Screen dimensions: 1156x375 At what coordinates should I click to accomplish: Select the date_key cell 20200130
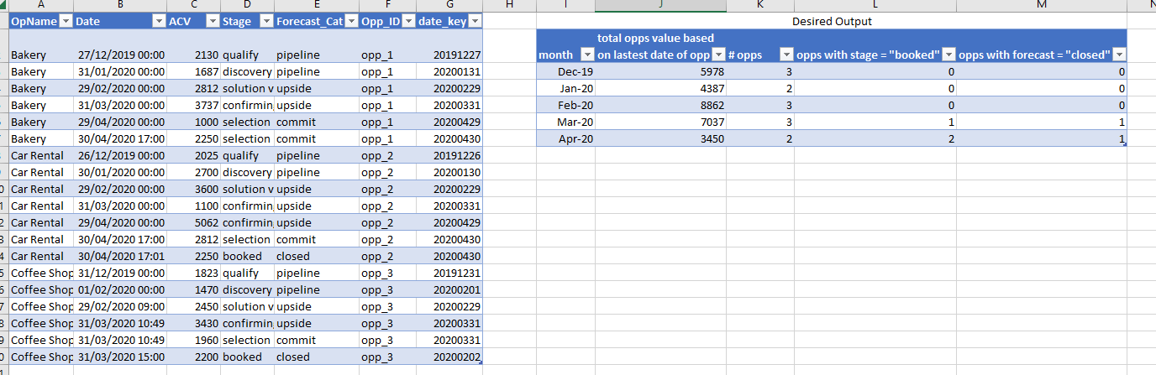point(449,172)
